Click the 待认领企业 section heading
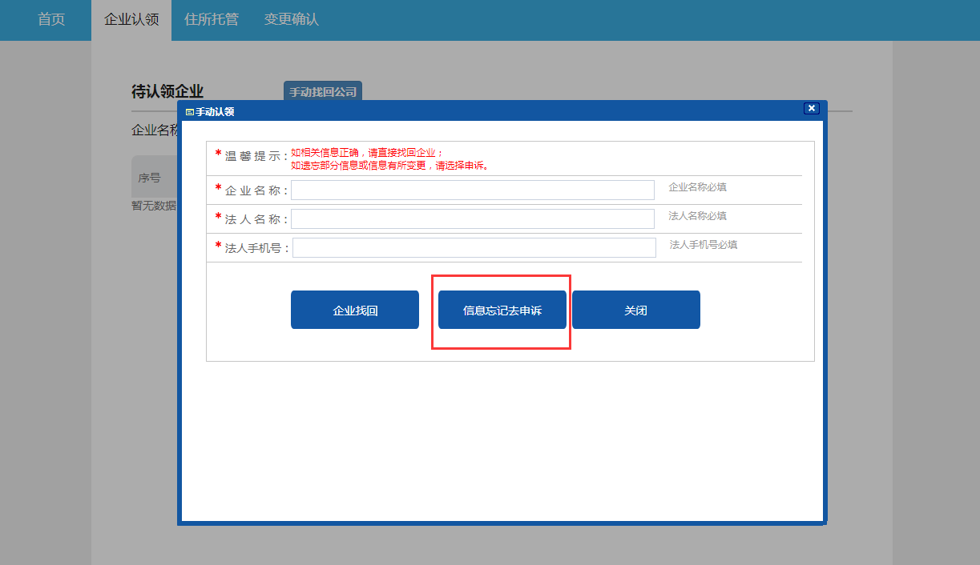Image resolution: width=980 pixels, height=565 pixels. tap(167, 91)
